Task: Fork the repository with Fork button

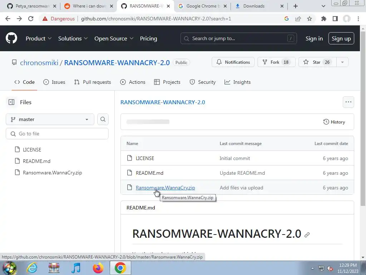Action: (276, 62)
